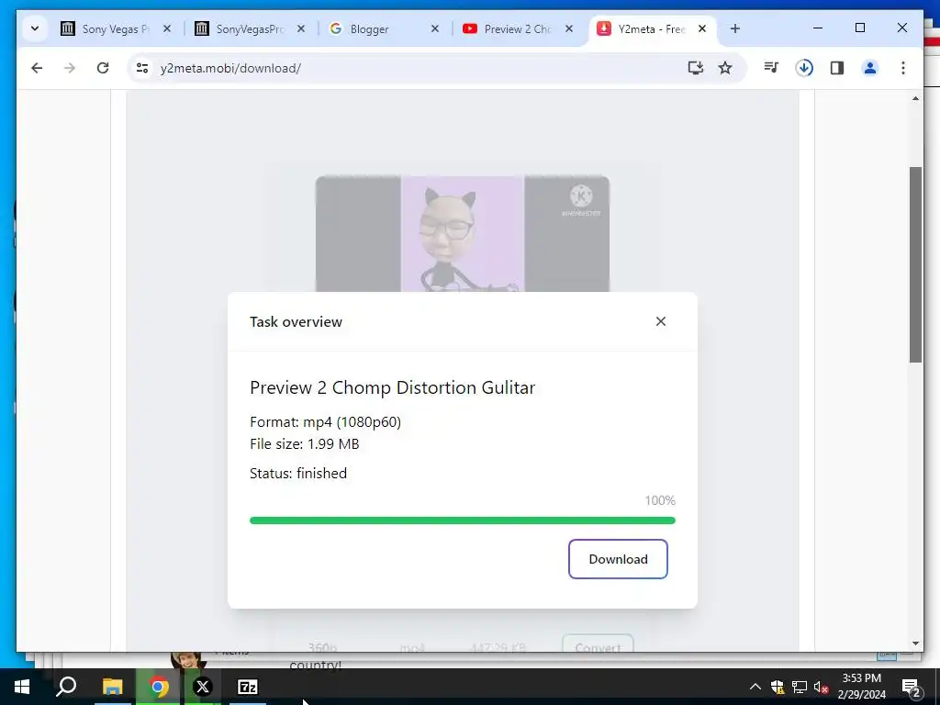Go back to the previous page
Viewport: 940px width, 705px height.
coord(37,68)
